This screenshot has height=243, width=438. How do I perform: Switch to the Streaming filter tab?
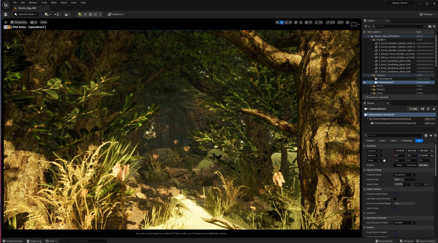point(407,140)
